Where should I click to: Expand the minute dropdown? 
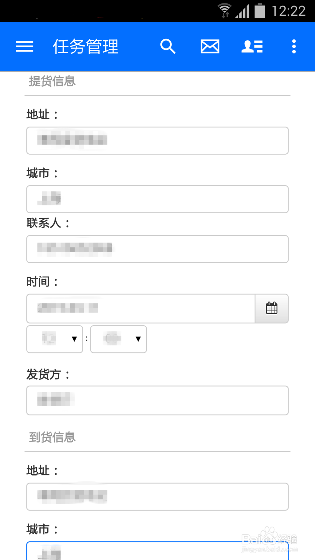tap(118, 339)
